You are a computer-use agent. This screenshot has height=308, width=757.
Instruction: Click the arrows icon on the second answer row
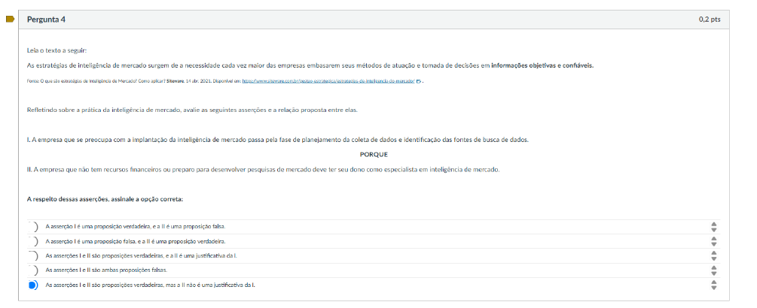(714, 241)
